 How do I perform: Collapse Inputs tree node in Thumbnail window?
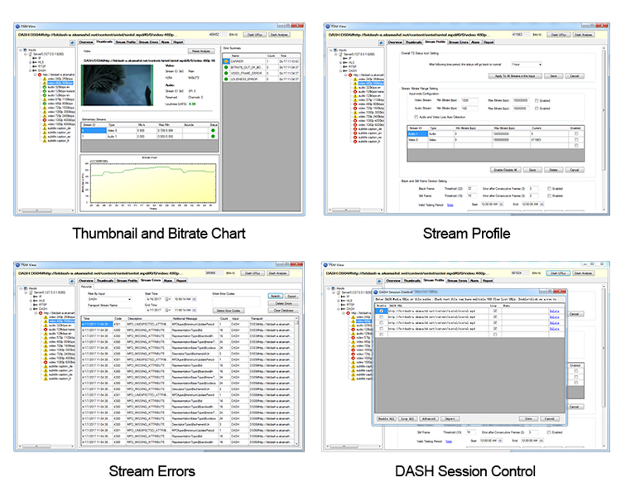coord(20,51)
